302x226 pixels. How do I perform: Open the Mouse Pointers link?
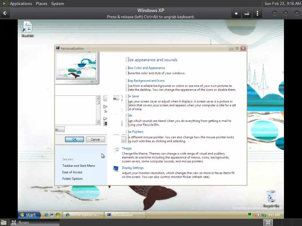[136, 132]
